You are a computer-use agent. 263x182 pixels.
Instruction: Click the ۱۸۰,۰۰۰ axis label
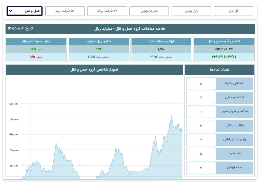tap(14, 104)
